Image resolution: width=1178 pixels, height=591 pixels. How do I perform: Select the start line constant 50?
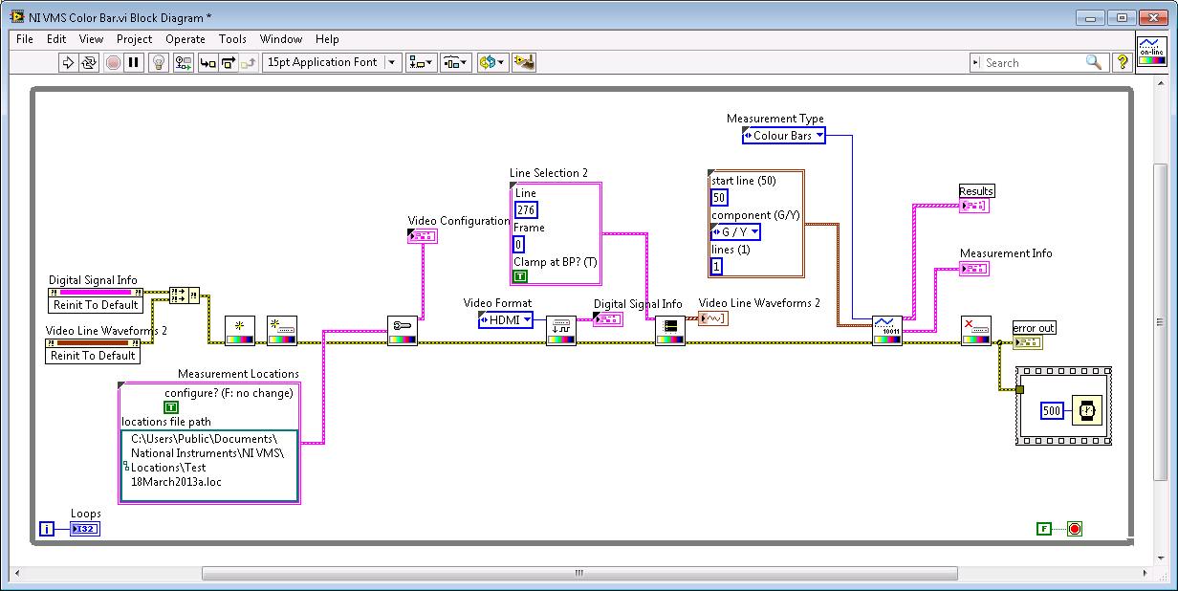tap(719, 198)
